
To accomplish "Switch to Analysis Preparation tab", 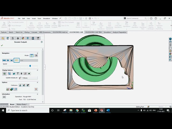I will [119, 32].
